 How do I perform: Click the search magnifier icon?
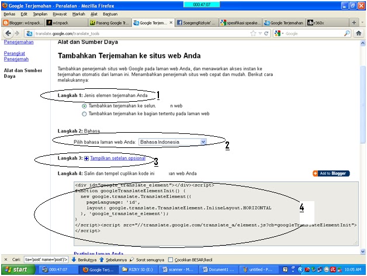pyautogui.click(x=347, y=33)
